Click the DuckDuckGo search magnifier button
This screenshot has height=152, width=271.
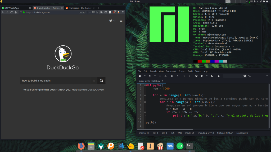tap(102, 81)
